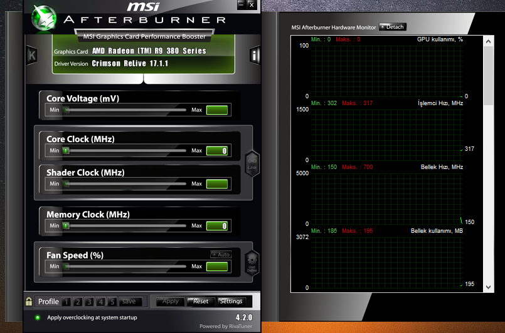Screen dimensions: 505x333
Task: Click the MSI Afterburner logo icon
Action: (x=44, y=18)
